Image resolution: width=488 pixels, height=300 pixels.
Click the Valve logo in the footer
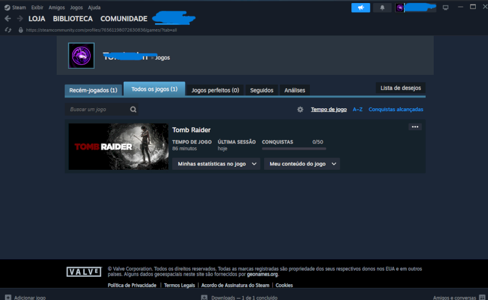click(x=84, y=272)
